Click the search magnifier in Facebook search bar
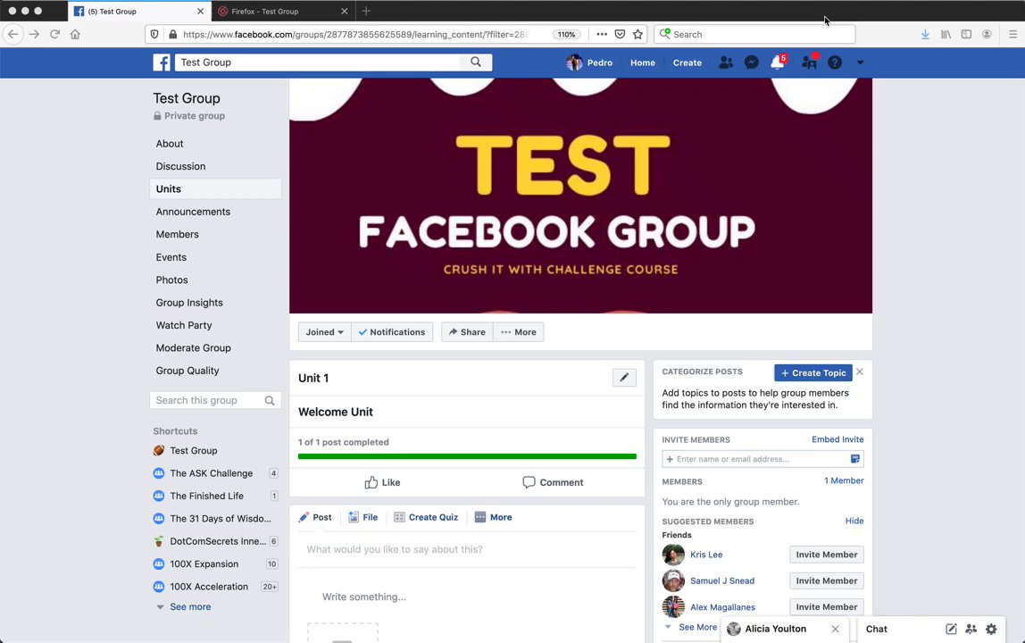Screen dimensions: 1025x643 476,62
